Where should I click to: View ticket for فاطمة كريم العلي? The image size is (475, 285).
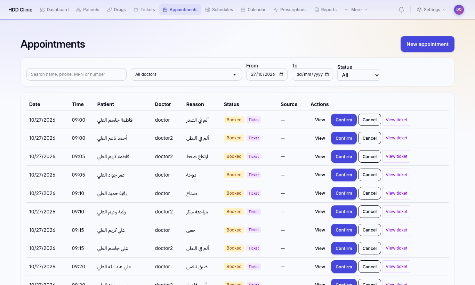(x=396, y=156)
